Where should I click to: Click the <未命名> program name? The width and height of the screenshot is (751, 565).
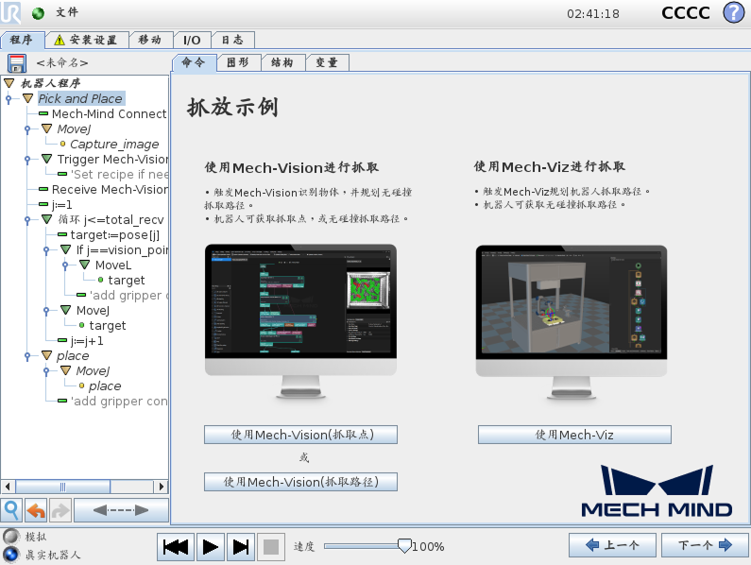click(62, 62)
